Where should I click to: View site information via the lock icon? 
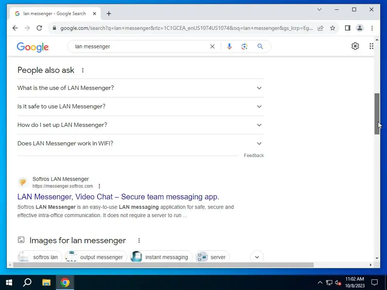(54, 28)
